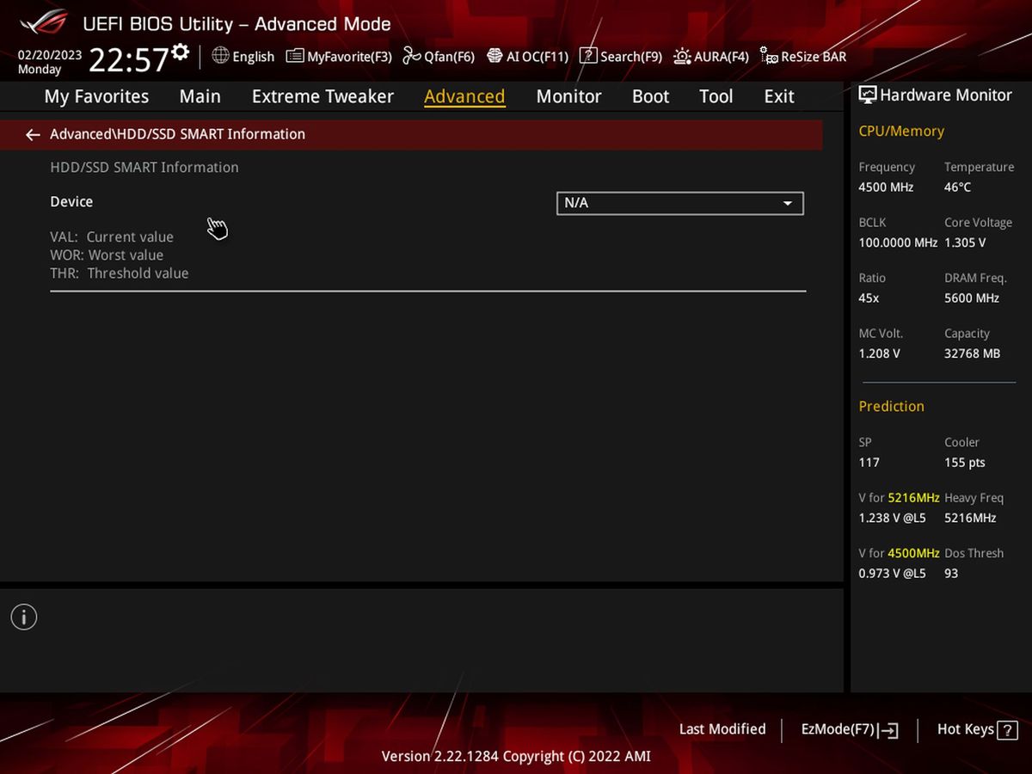Open the MyFavorite(F3) list icon
The width and height of the screenshot is (1032, 774).
[x=295, y=56]
